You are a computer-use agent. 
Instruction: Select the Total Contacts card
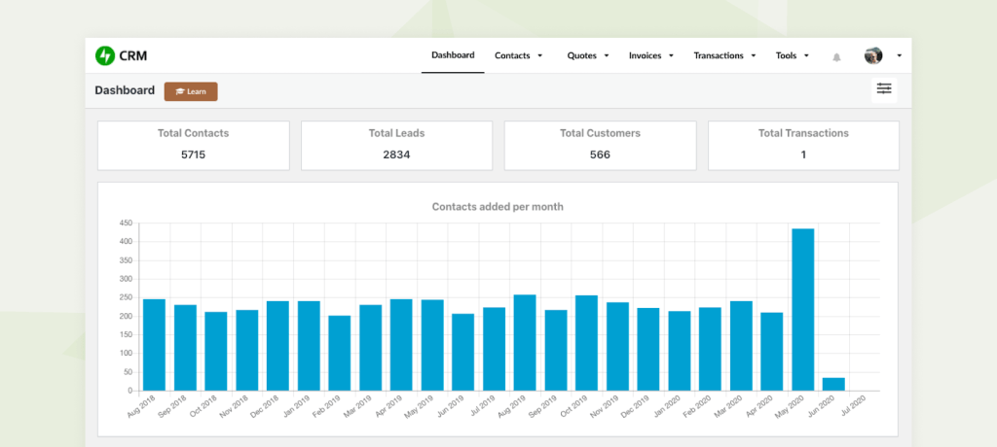coord(194,146)
